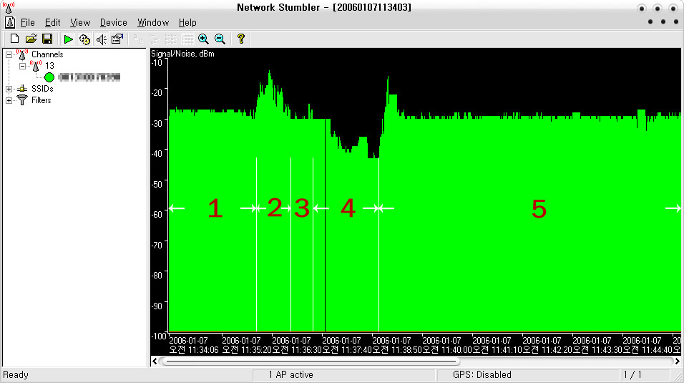Click the 'Ready' status bar text

click(16, 374)
